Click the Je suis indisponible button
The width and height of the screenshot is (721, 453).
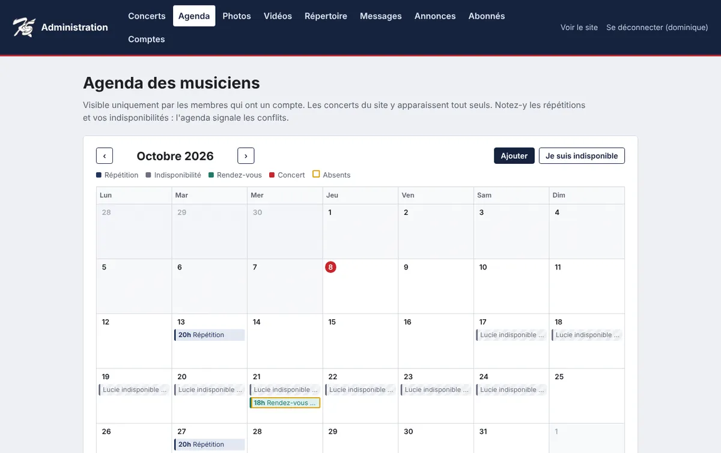pyautogui.click(x=582, y=156)
